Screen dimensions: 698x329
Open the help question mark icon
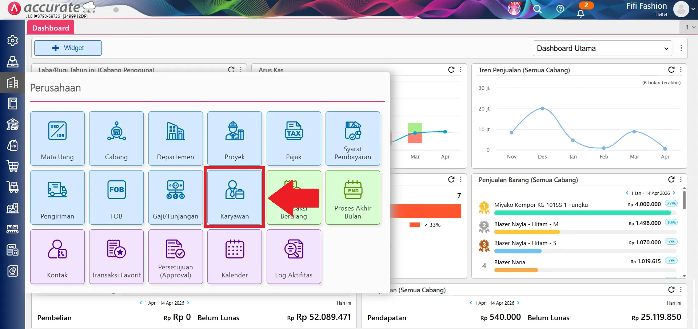tap(560, 9)
